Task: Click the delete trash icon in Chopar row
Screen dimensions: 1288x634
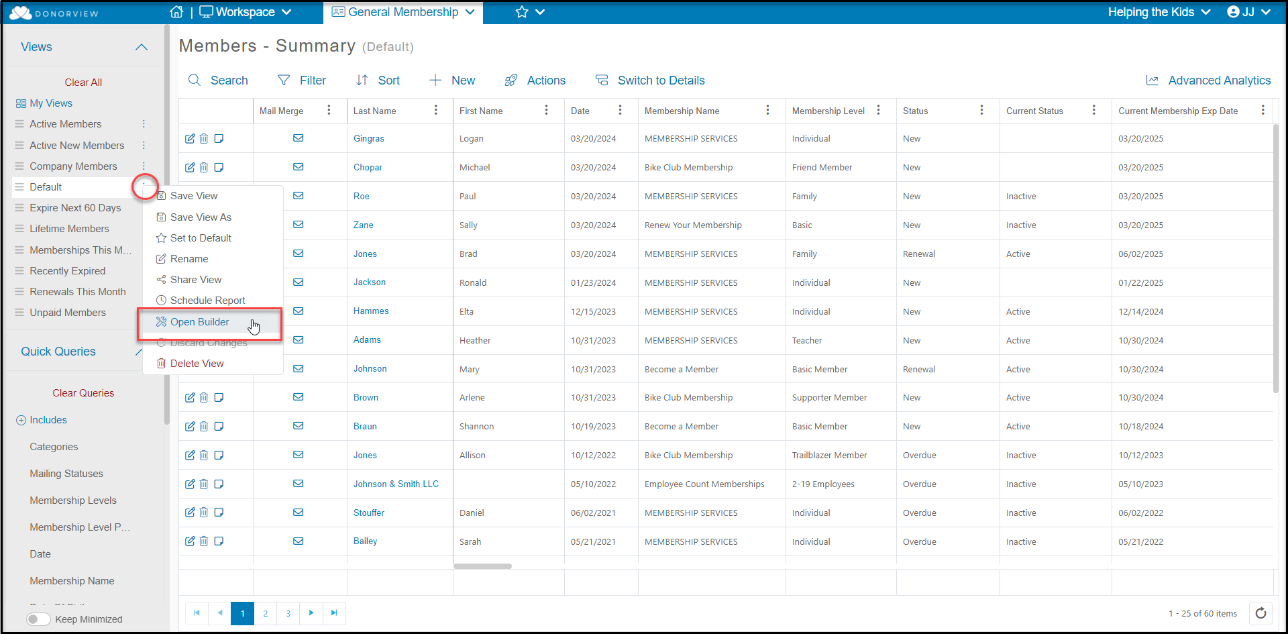Action: pyautogui.click(x=204, y=168)
